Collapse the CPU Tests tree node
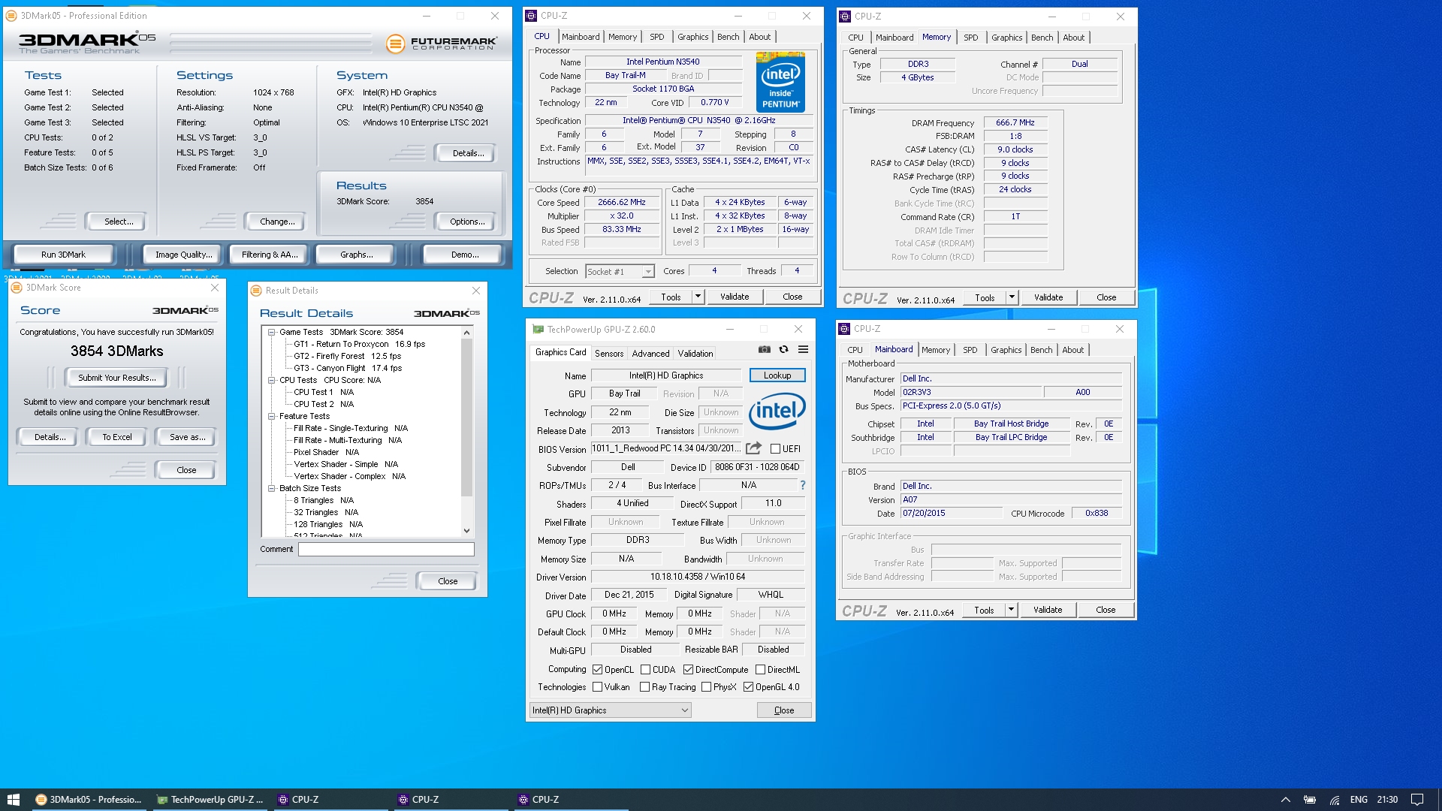Viewport: 1442px width, 811px height. click(x=272, y=380)
